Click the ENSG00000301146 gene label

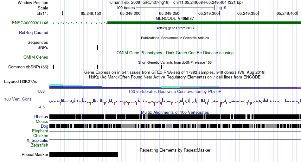click(30, 23)
